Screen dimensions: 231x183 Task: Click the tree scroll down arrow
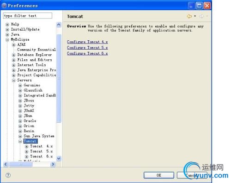pos(59,158)
